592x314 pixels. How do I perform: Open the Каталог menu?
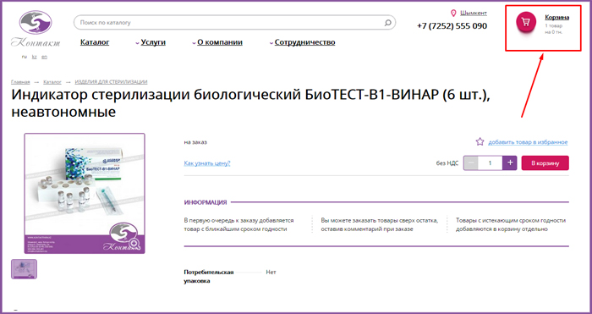95,42
